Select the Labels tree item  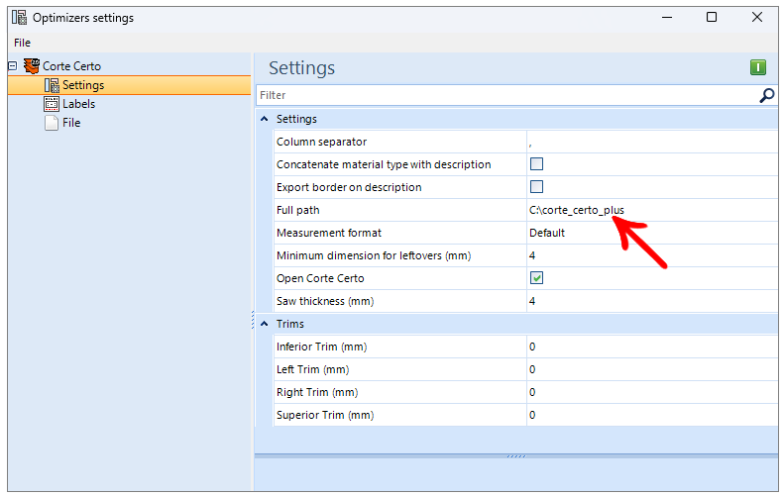pos(78,104)
